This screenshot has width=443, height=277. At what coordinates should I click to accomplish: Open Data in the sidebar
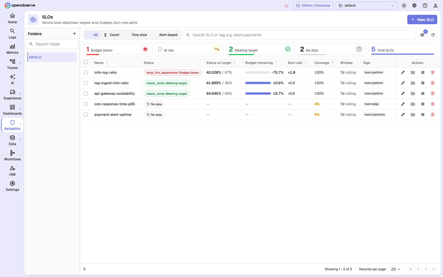pyautogui.click(x=12, y=140)
